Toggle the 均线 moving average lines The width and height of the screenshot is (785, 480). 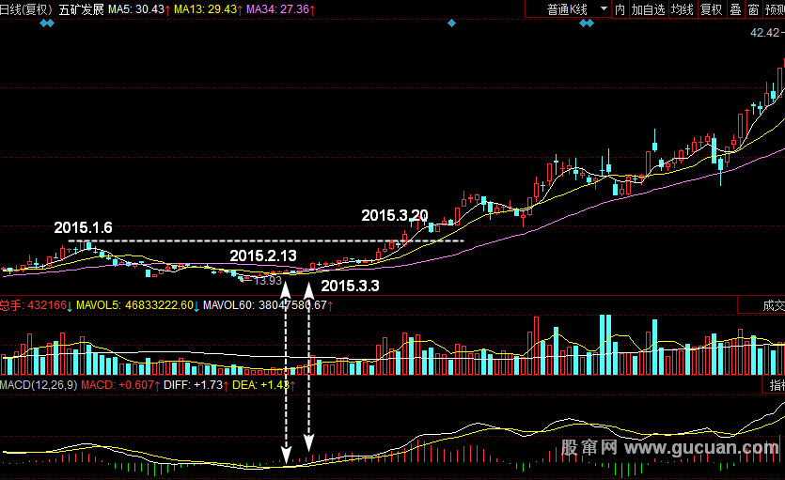tap(682, 8)
